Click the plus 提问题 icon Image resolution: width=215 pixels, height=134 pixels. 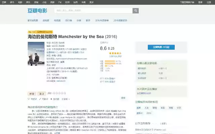51,99
